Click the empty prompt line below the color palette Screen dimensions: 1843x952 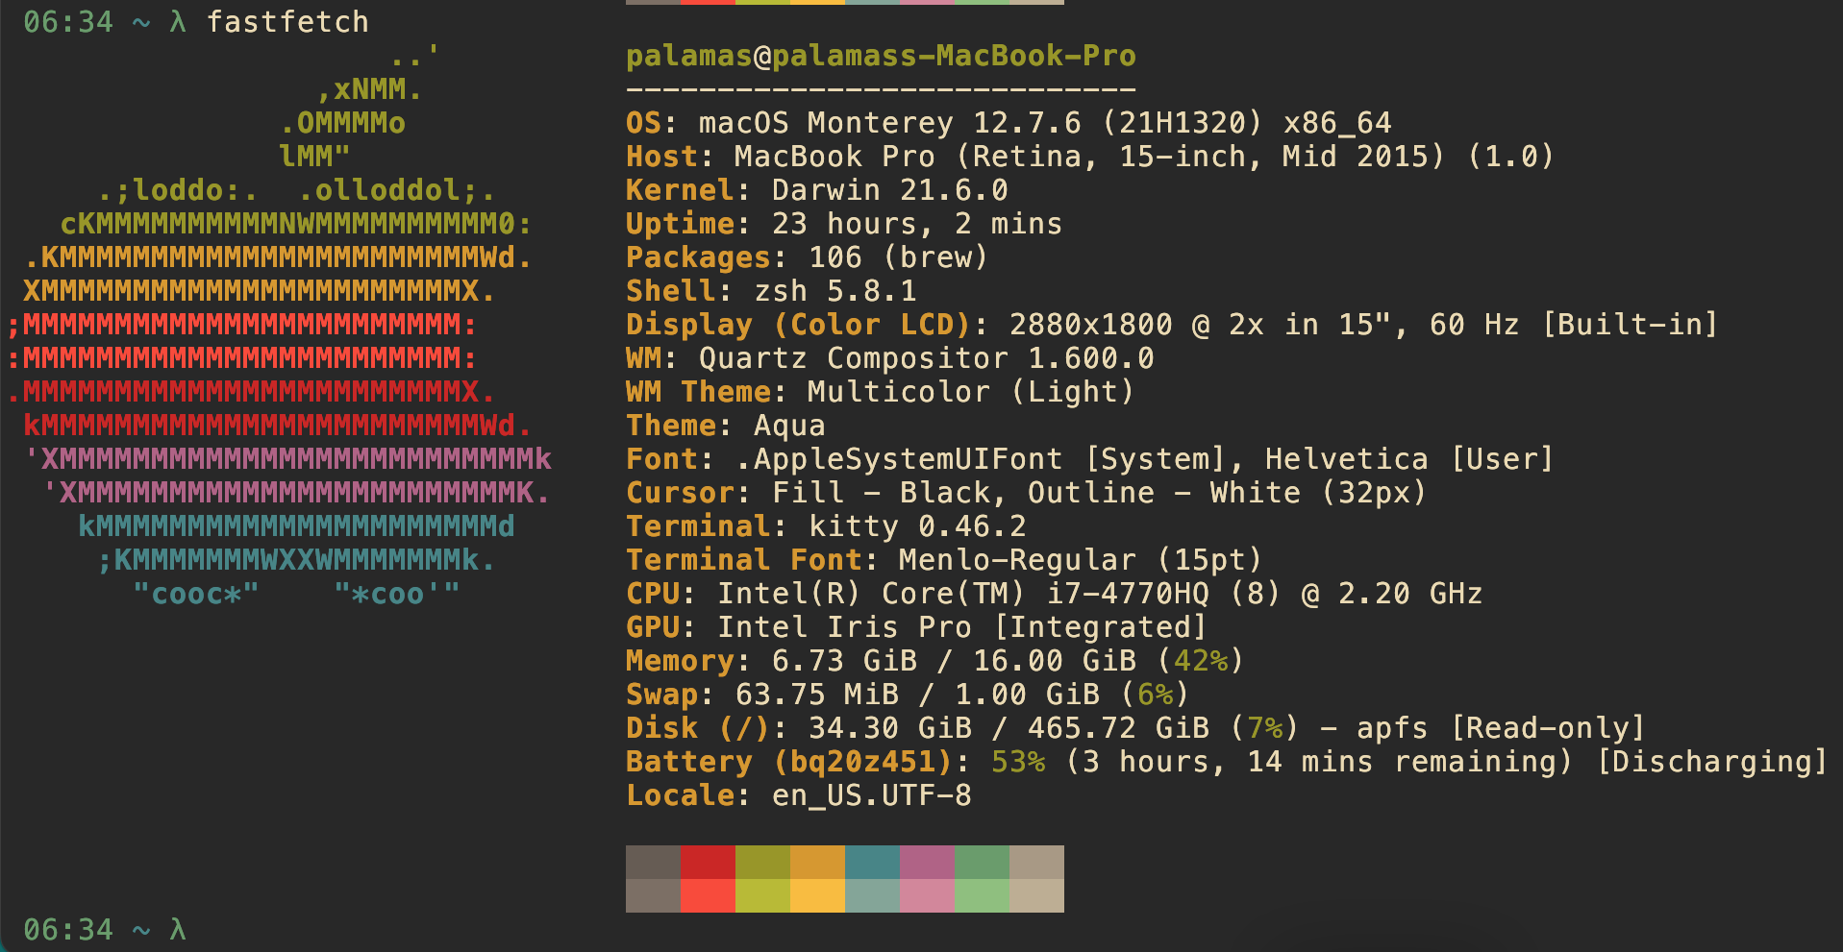click(x=104, y=929)
